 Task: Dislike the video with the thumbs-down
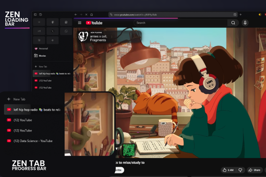(x=240, y=170)
